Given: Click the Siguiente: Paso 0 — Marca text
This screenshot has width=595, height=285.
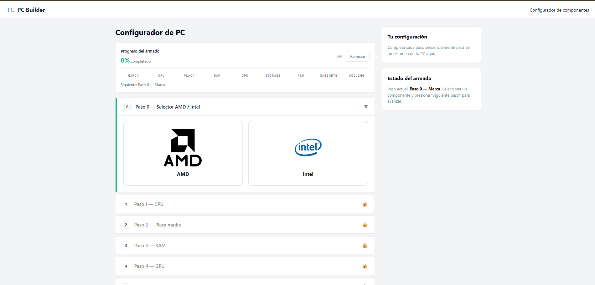Looking at the screenshot, I should coord(143,85).
